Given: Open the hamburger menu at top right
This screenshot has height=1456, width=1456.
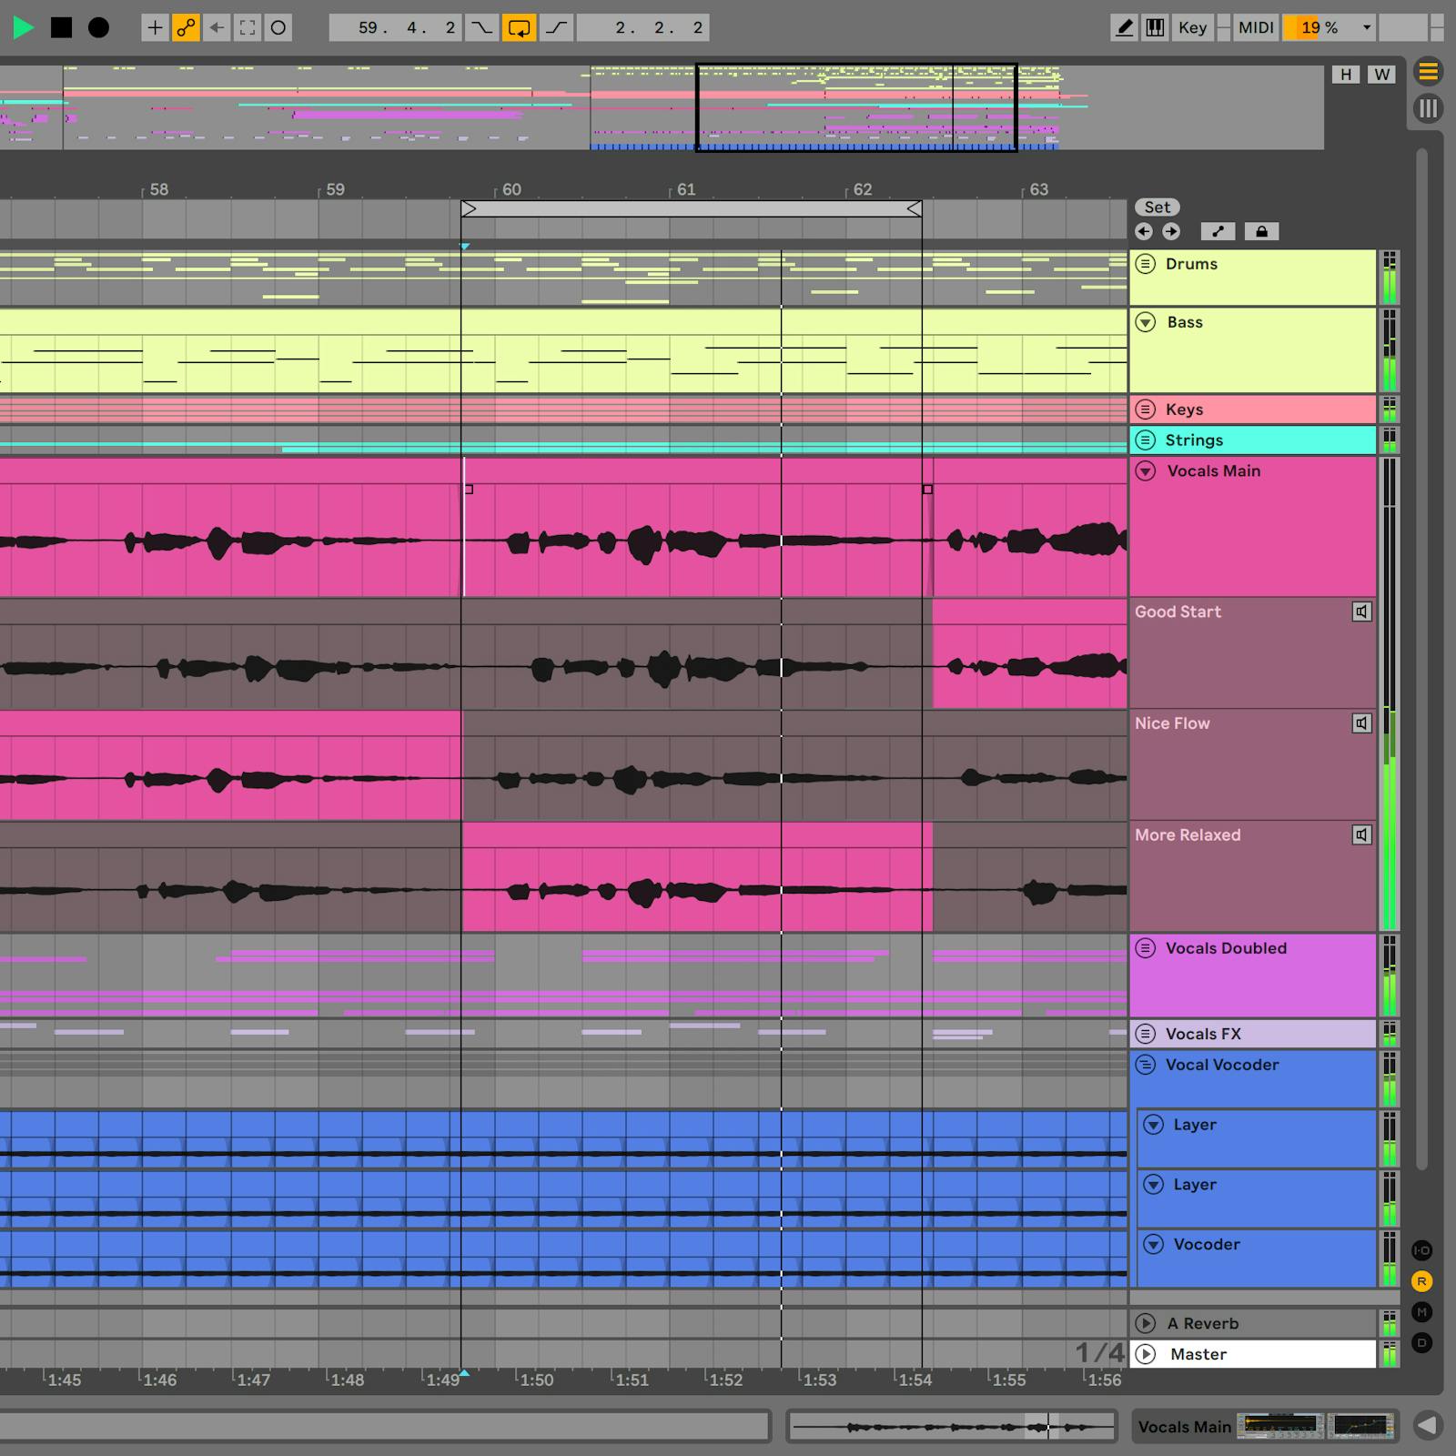Looking at the screenshot, I should (1428, 71).
